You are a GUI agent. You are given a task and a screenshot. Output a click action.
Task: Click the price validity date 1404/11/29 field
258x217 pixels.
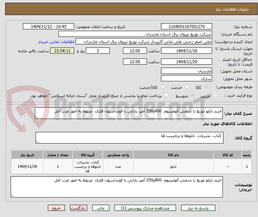(x=187, y=62)
